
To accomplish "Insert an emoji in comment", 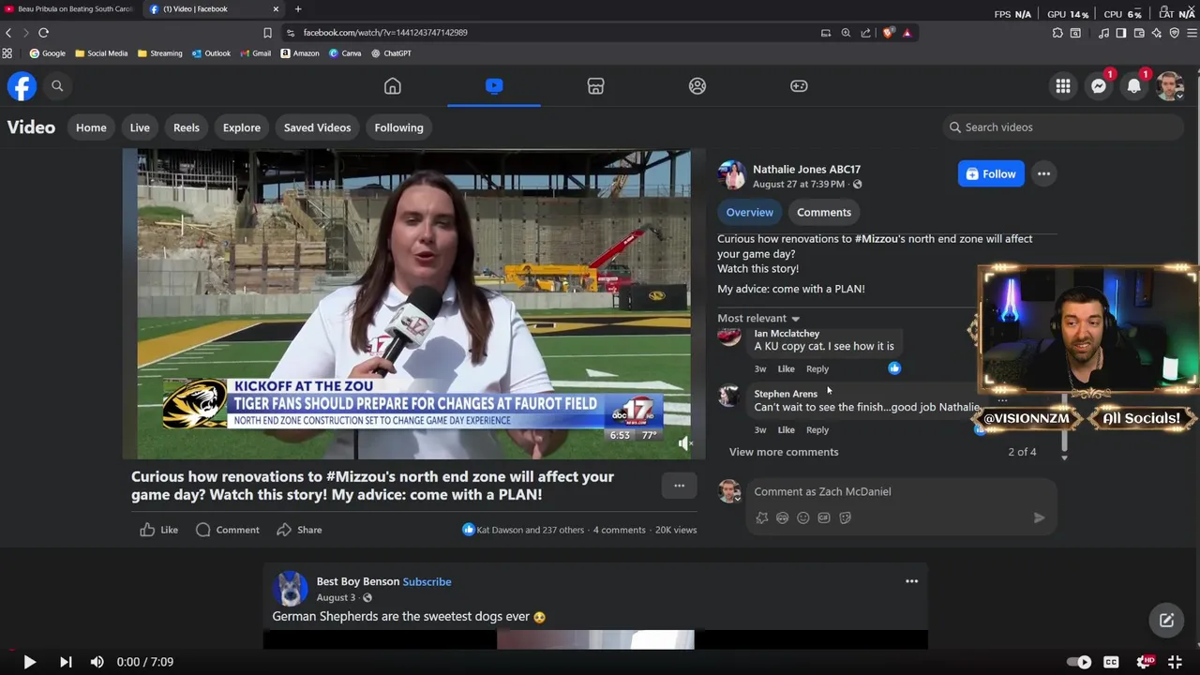I will 803,518.
